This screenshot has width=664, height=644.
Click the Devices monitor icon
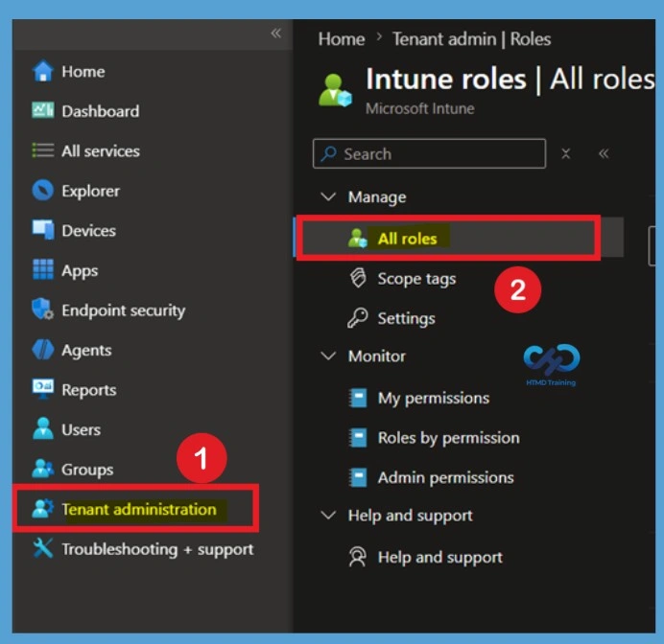point(43,230)
